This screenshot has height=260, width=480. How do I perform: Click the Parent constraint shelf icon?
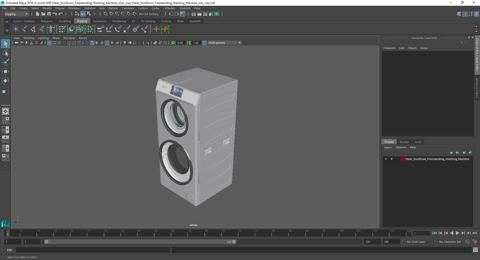100,29
